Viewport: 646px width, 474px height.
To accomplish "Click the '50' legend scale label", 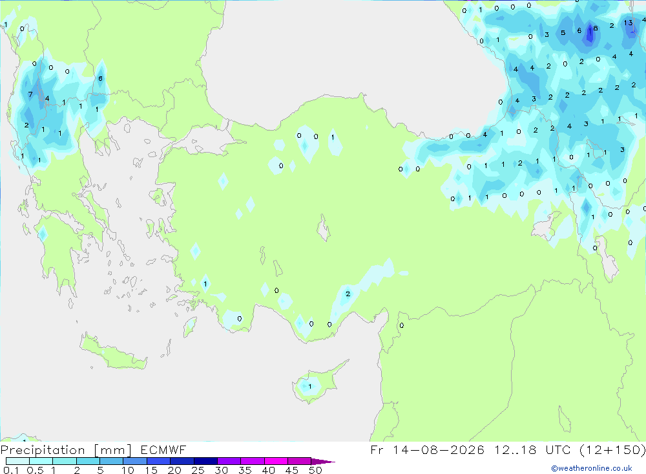I will tap(315, 470).
